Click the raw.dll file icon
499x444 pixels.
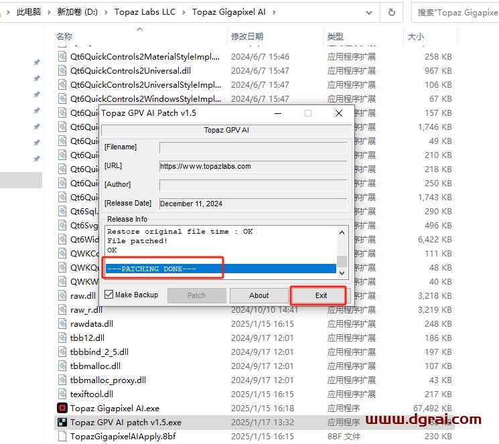pyautogui.click(x=62, y=296)
